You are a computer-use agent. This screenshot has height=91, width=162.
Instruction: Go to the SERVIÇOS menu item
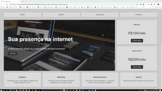coord(100,15)
